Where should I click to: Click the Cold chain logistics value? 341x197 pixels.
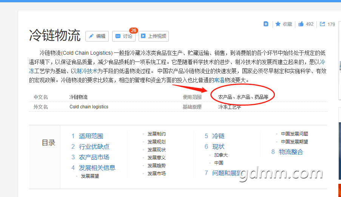89,107
